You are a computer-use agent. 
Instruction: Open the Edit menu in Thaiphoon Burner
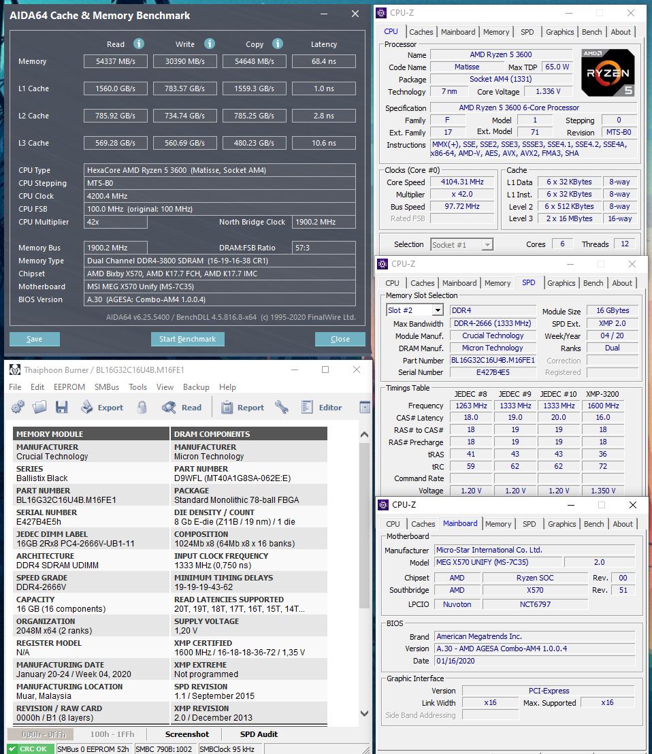37,387
